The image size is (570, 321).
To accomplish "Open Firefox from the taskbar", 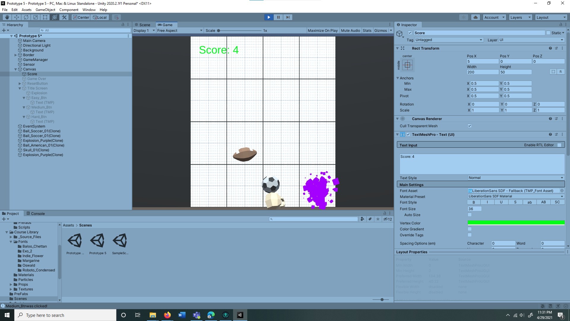I will pyautogui.click(x=167, y=315).
